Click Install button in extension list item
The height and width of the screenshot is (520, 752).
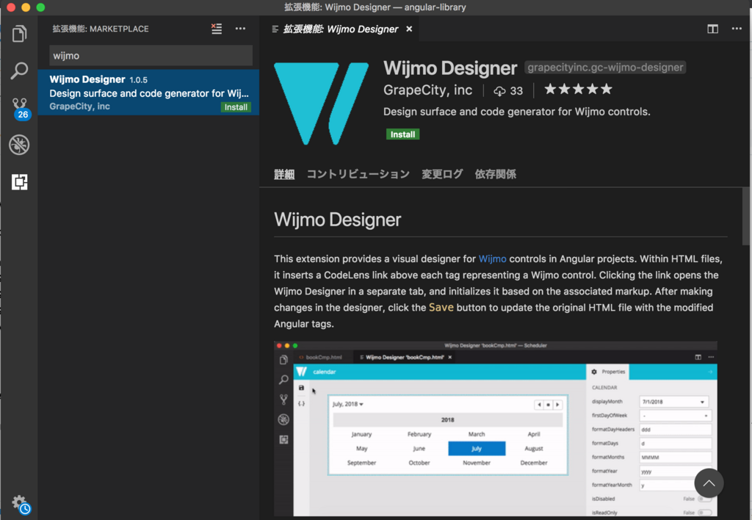click(236, 107)
